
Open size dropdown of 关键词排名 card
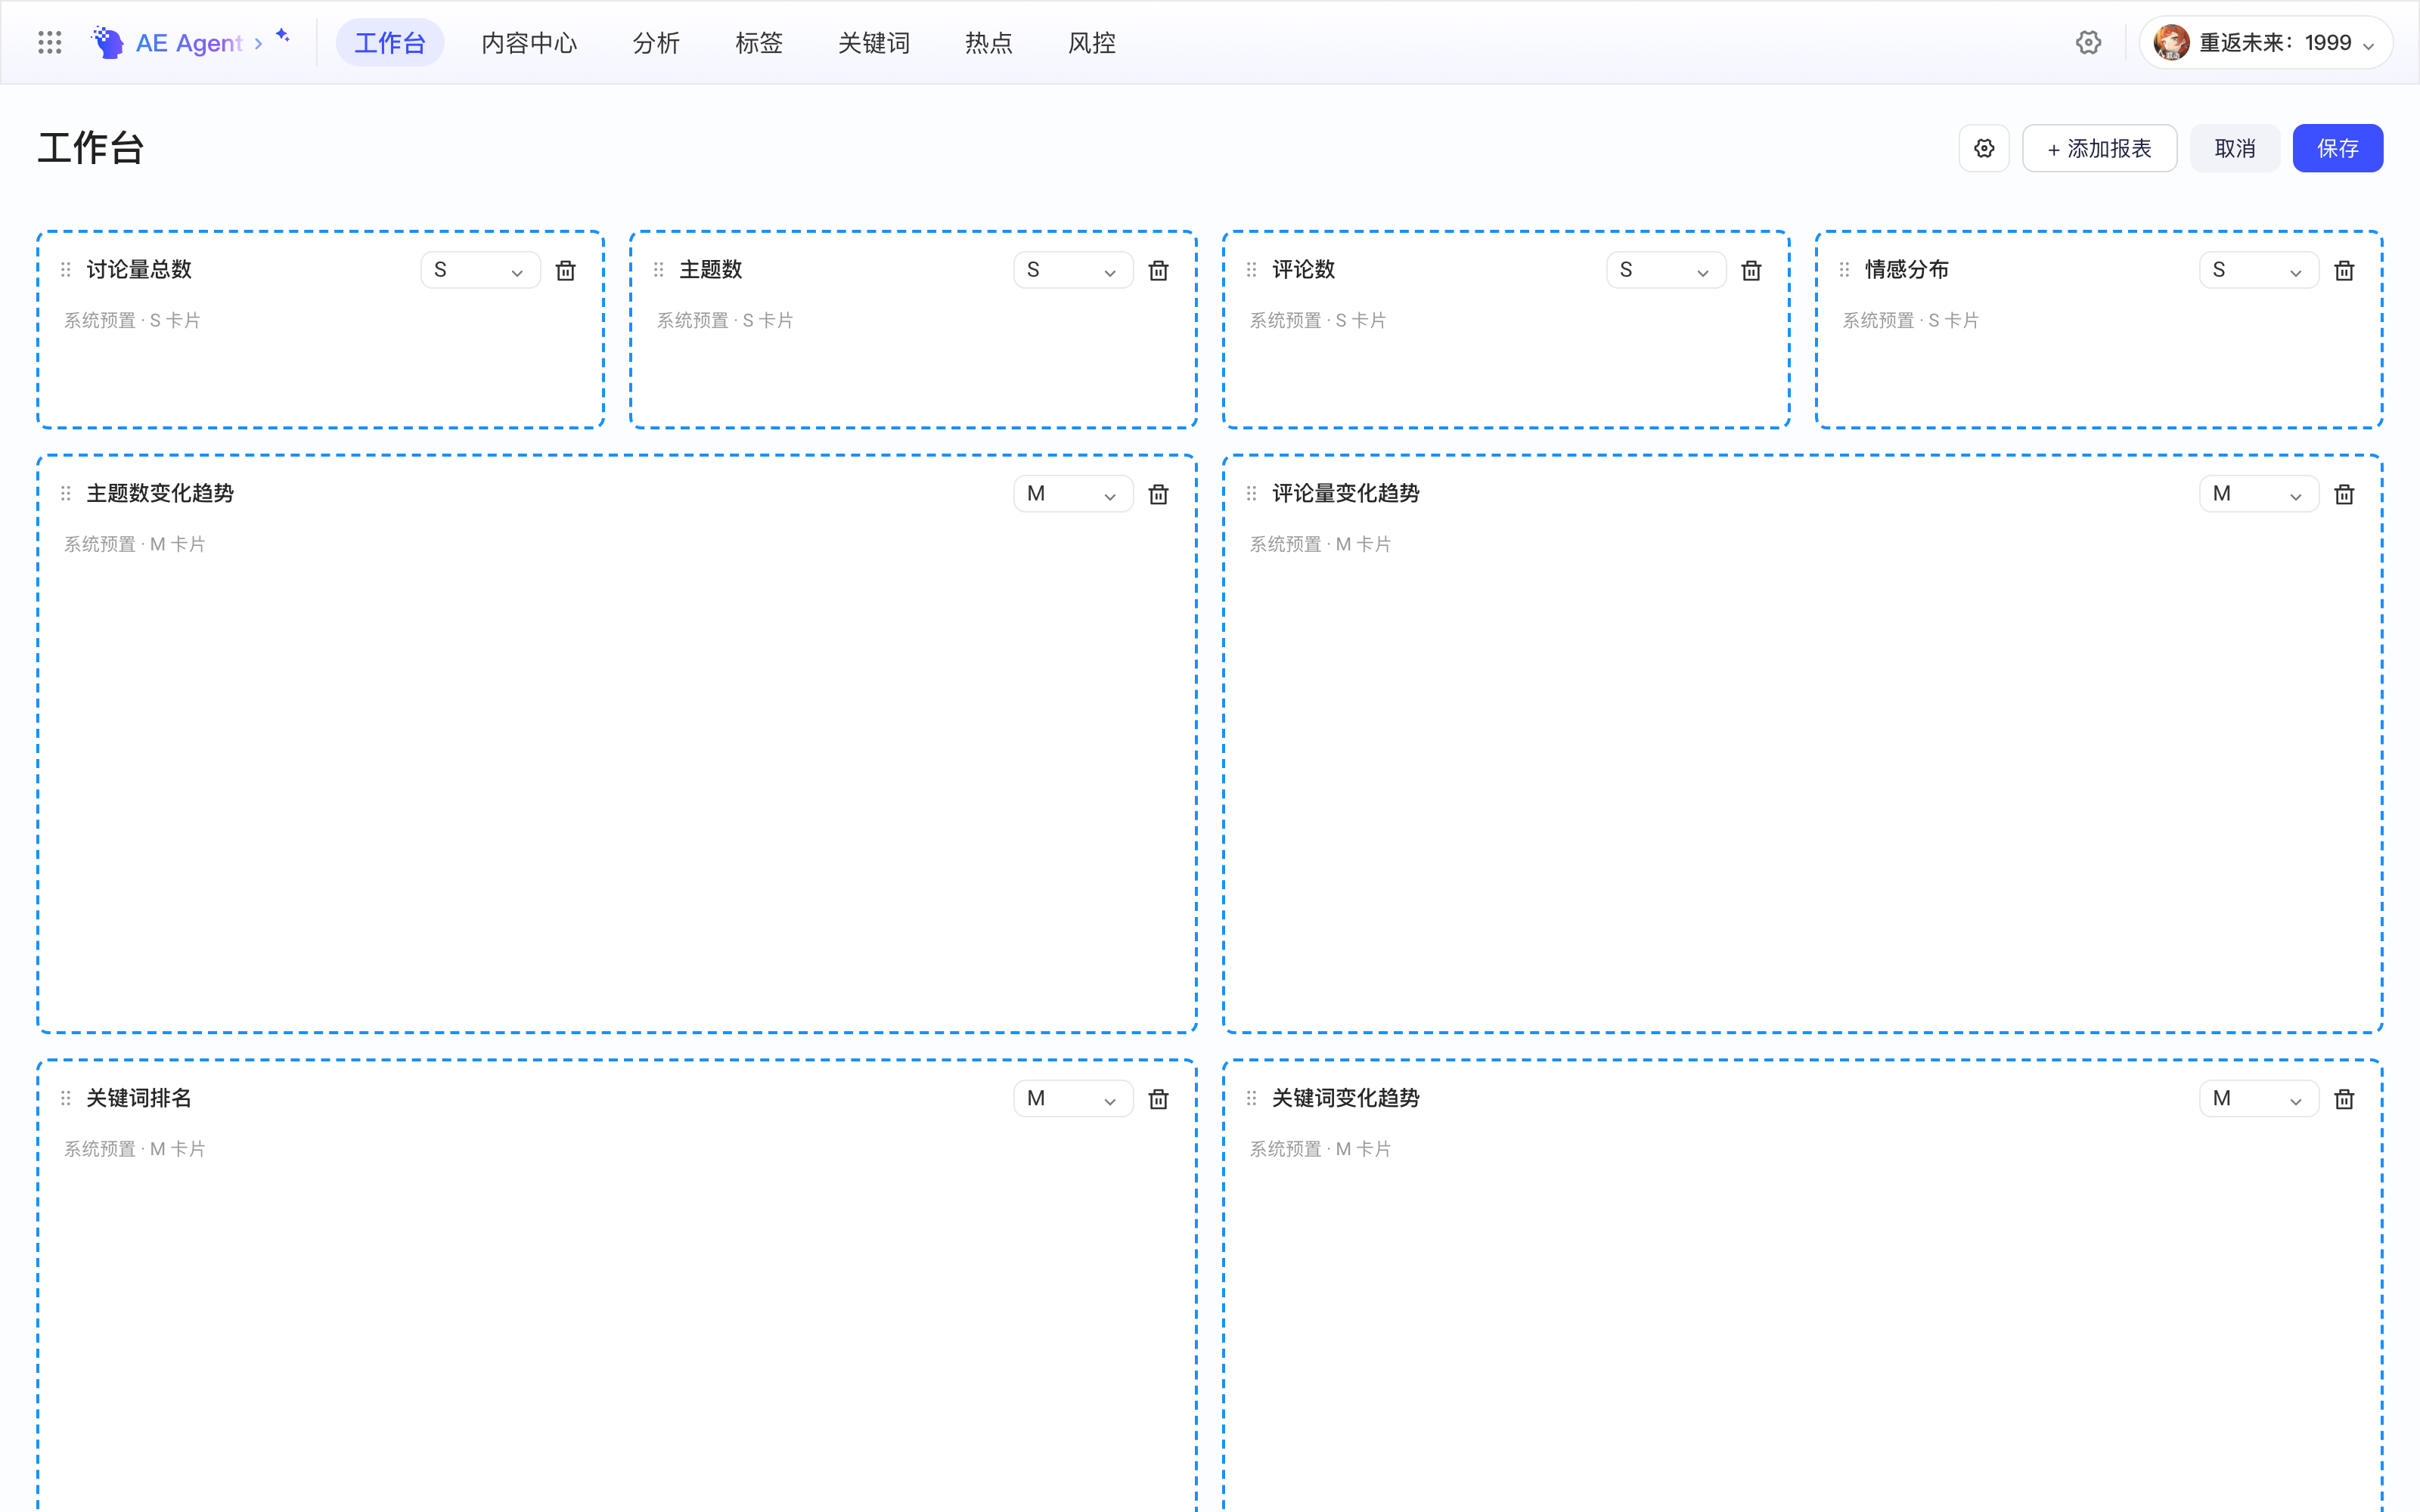[x=1073, y=1099]
